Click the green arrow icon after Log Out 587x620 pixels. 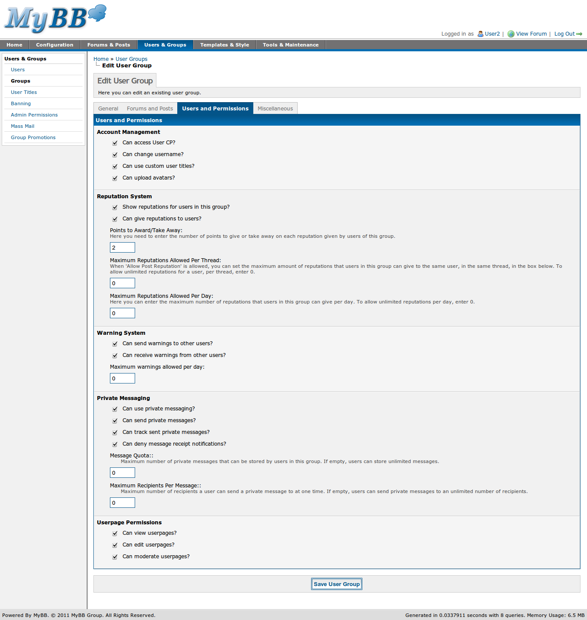[579, 34]
